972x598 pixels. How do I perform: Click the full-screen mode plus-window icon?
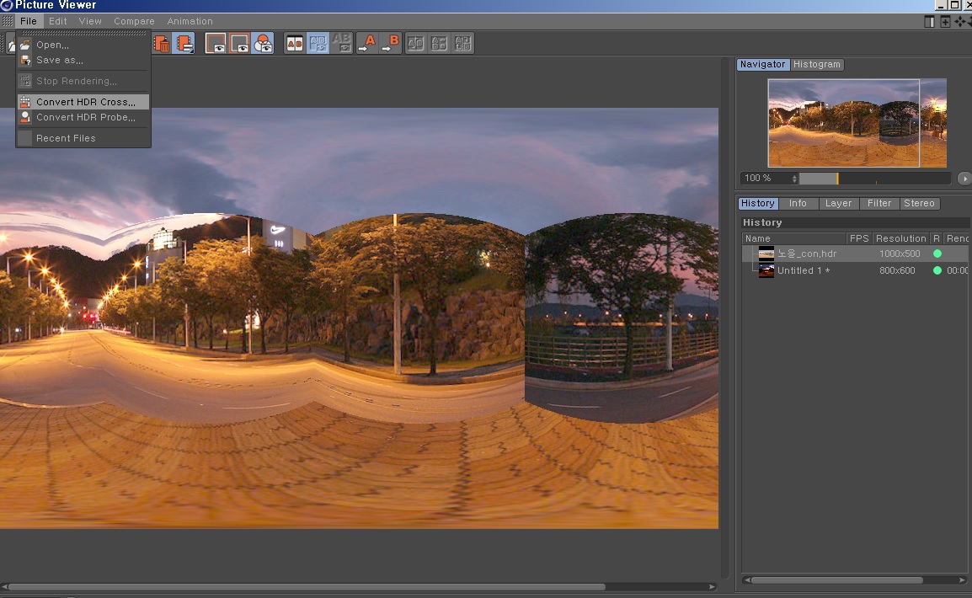[945, 22]
